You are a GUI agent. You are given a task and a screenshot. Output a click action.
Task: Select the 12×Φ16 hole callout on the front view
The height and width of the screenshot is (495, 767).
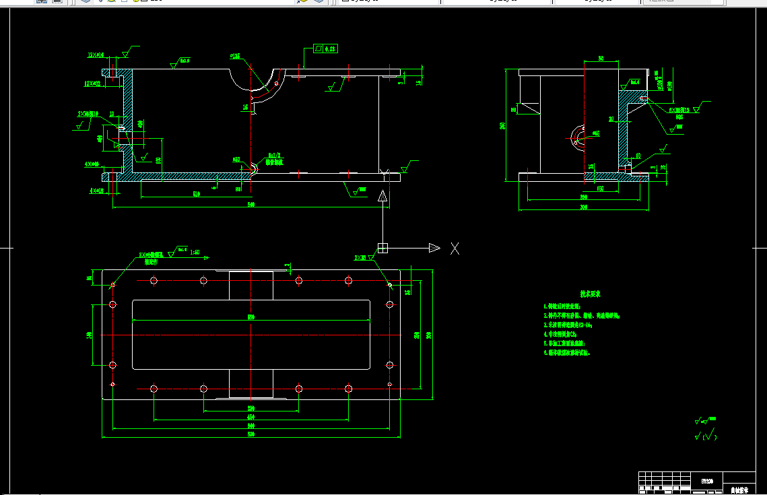[x=96, y=55]
